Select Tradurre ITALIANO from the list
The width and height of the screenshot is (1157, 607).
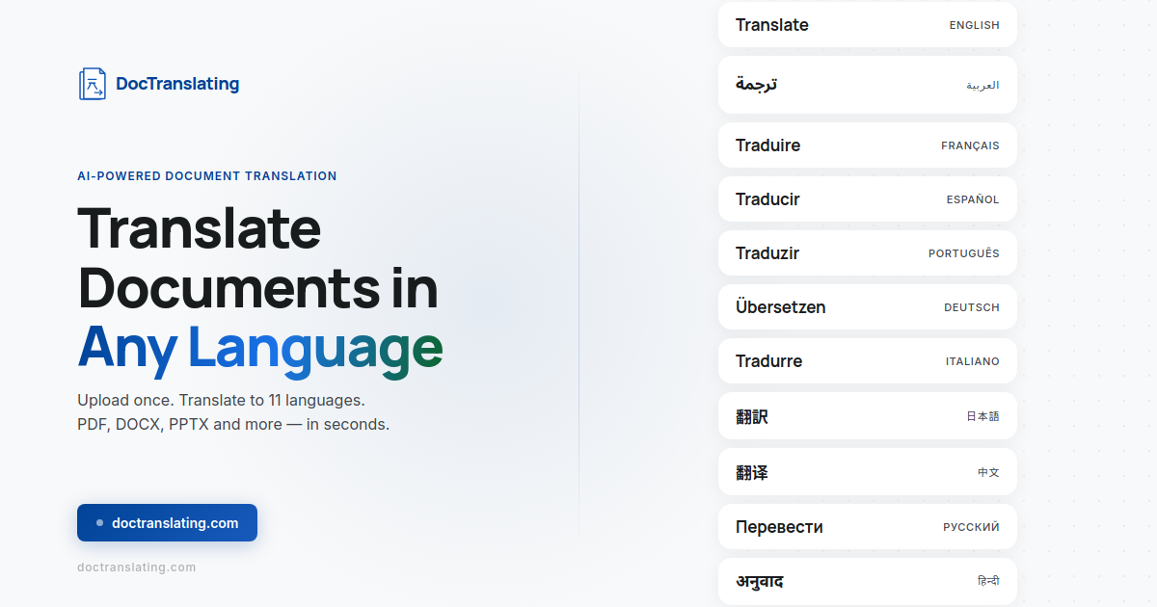coord(867,360)
